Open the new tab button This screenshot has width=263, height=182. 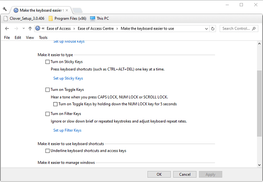point(77,10)
